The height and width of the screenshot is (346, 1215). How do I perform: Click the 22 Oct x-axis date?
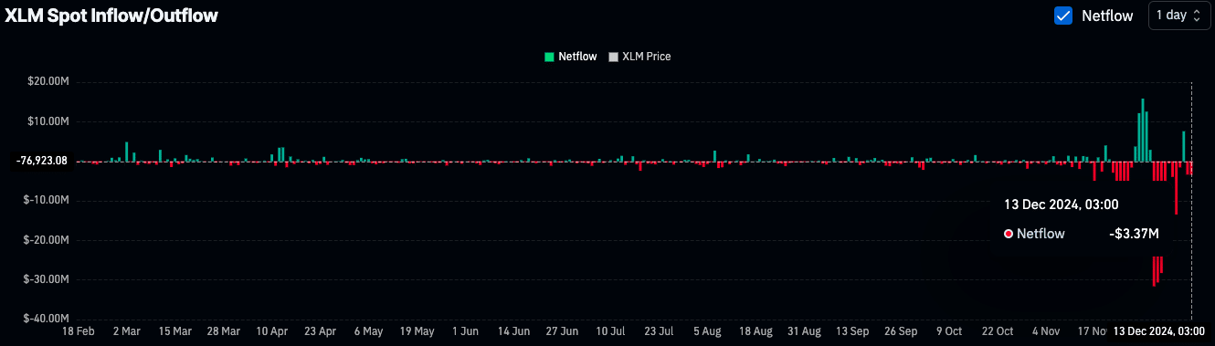[x=998, y=330]
